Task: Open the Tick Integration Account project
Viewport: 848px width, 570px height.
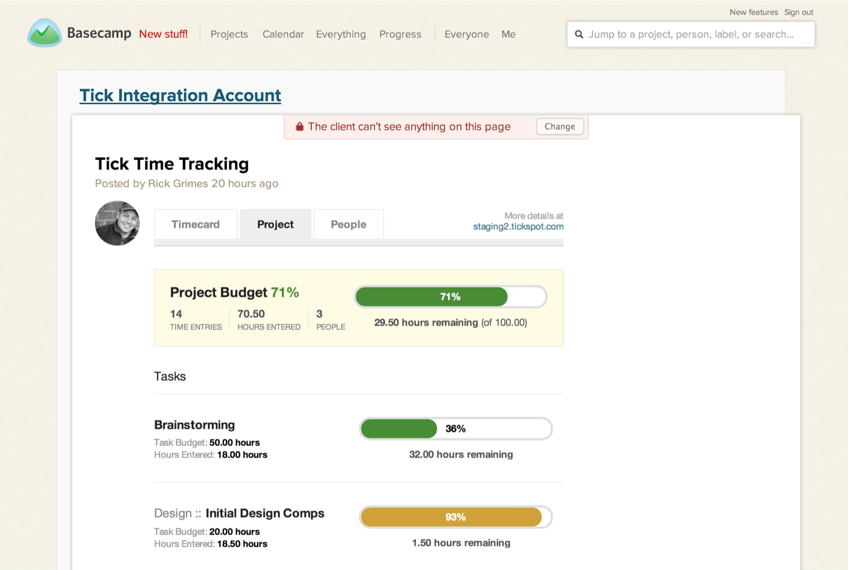Action: (180, 95)
